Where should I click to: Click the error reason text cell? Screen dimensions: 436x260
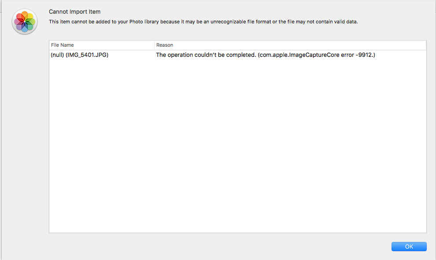tap(265, 55)
